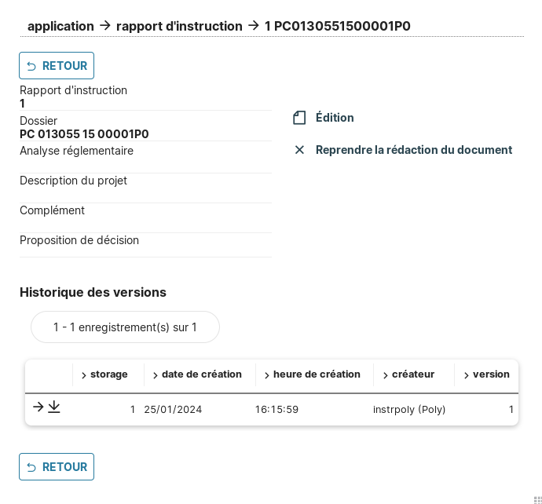Expand the storage column header chevron
Screen dimensions: 542x504
pyautogui.click(x=84, y=375)
